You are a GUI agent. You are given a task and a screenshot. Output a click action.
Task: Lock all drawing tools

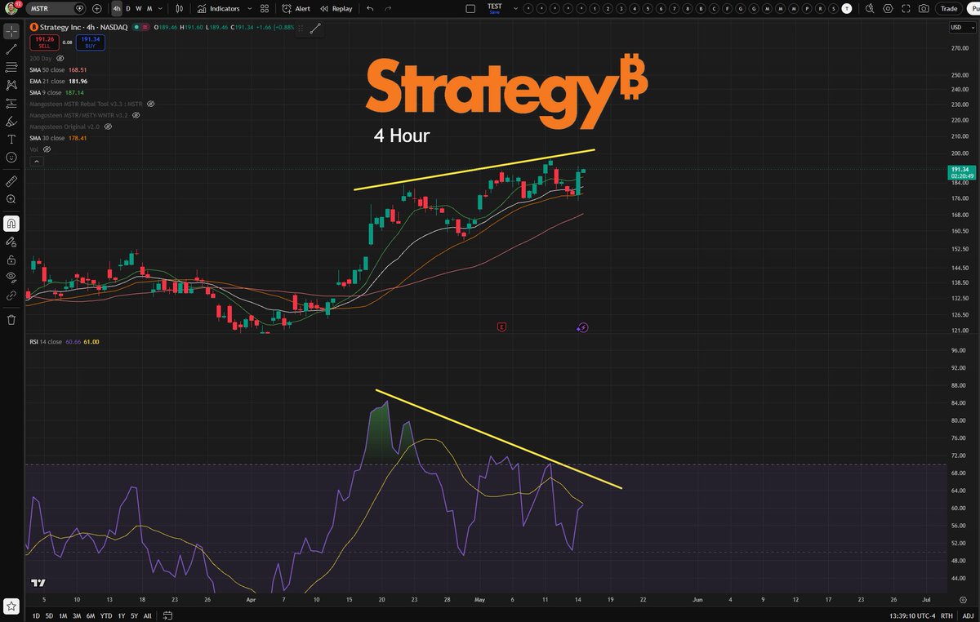point(11,260)
